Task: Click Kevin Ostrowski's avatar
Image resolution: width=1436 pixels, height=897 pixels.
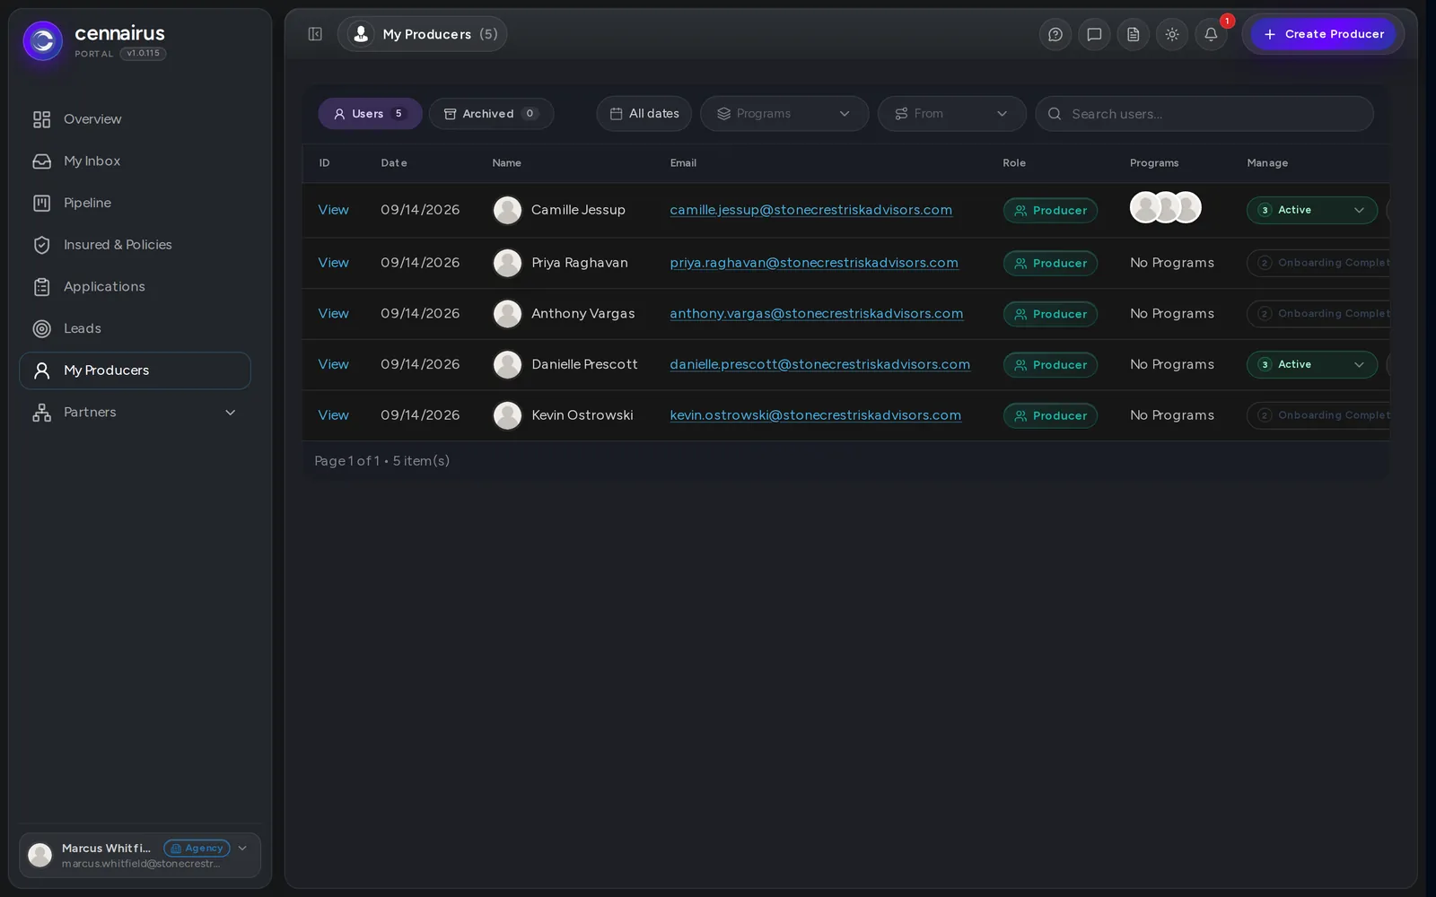Action: 507,415
